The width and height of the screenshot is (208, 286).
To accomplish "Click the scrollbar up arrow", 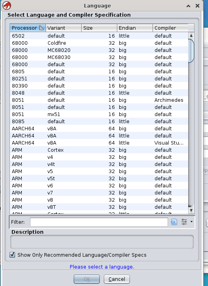I will click(x=191, y=35).
